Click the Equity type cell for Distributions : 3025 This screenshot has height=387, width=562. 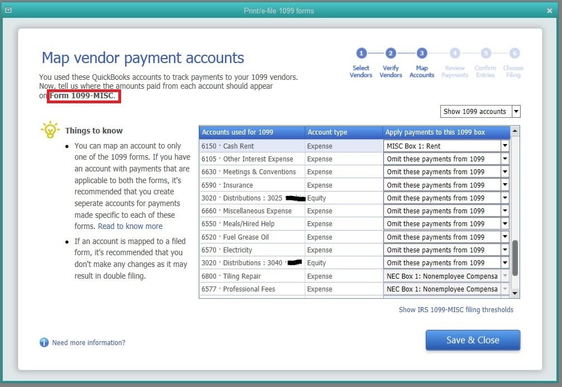click(344, 198)
